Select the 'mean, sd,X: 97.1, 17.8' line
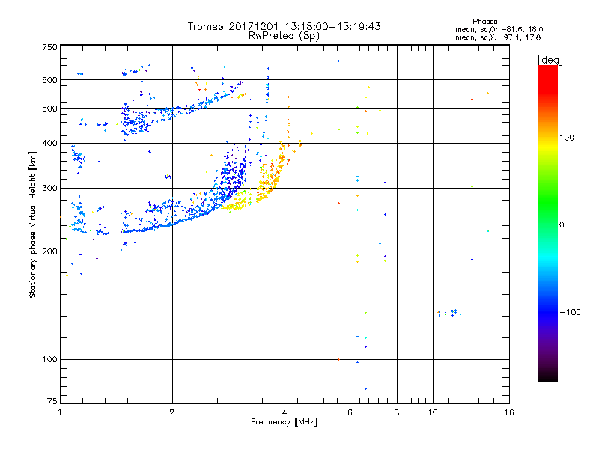 [498, 37]
